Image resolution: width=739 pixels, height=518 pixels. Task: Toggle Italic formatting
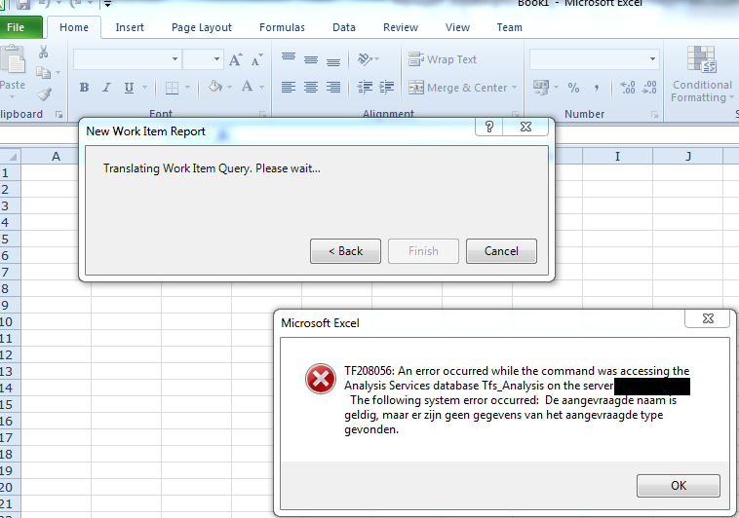click(x=106, y=88)
